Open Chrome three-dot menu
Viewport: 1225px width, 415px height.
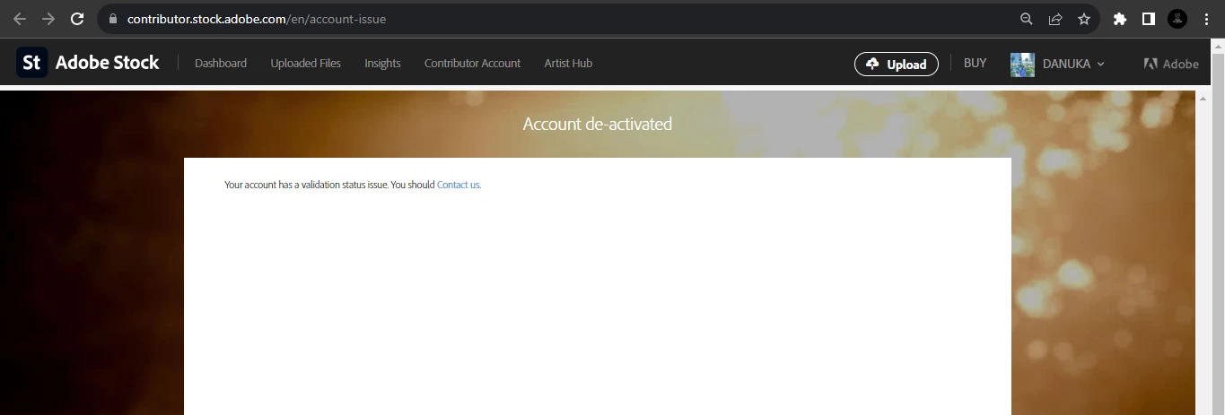1206,19
